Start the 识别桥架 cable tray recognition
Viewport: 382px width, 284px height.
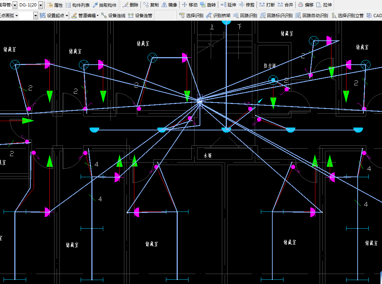[218, 16]
